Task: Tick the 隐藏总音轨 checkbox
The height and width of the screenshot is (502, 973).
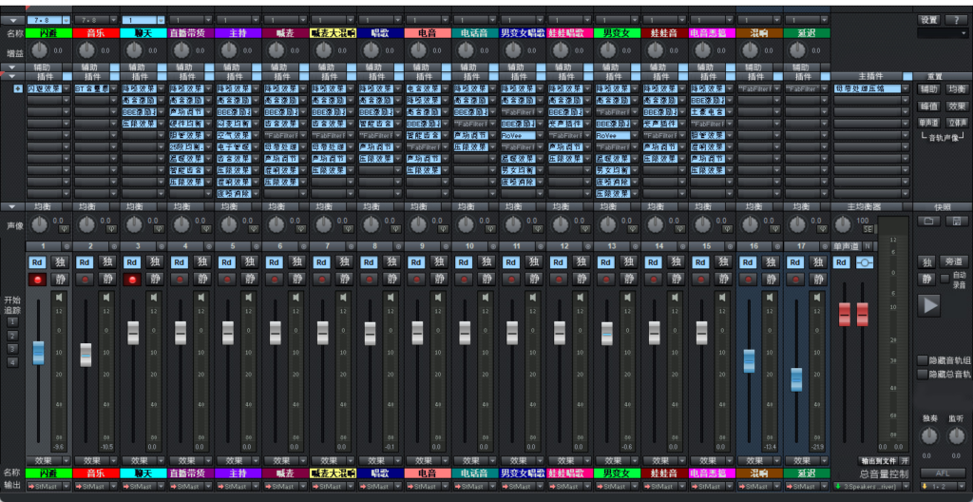Action: tap(922, 374)
